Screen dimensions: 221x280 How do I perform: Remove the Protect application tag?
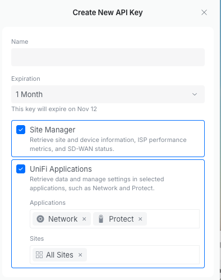(x=140, y=219)
